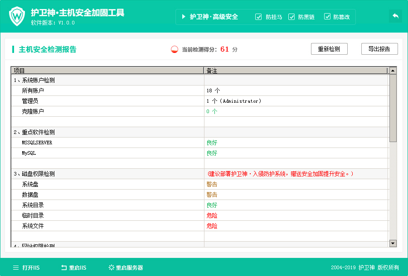This screenshot has width=408, height=276.
Task: Select the 所有账户 row
Action: pyautogui.click(x=200, y=90)
